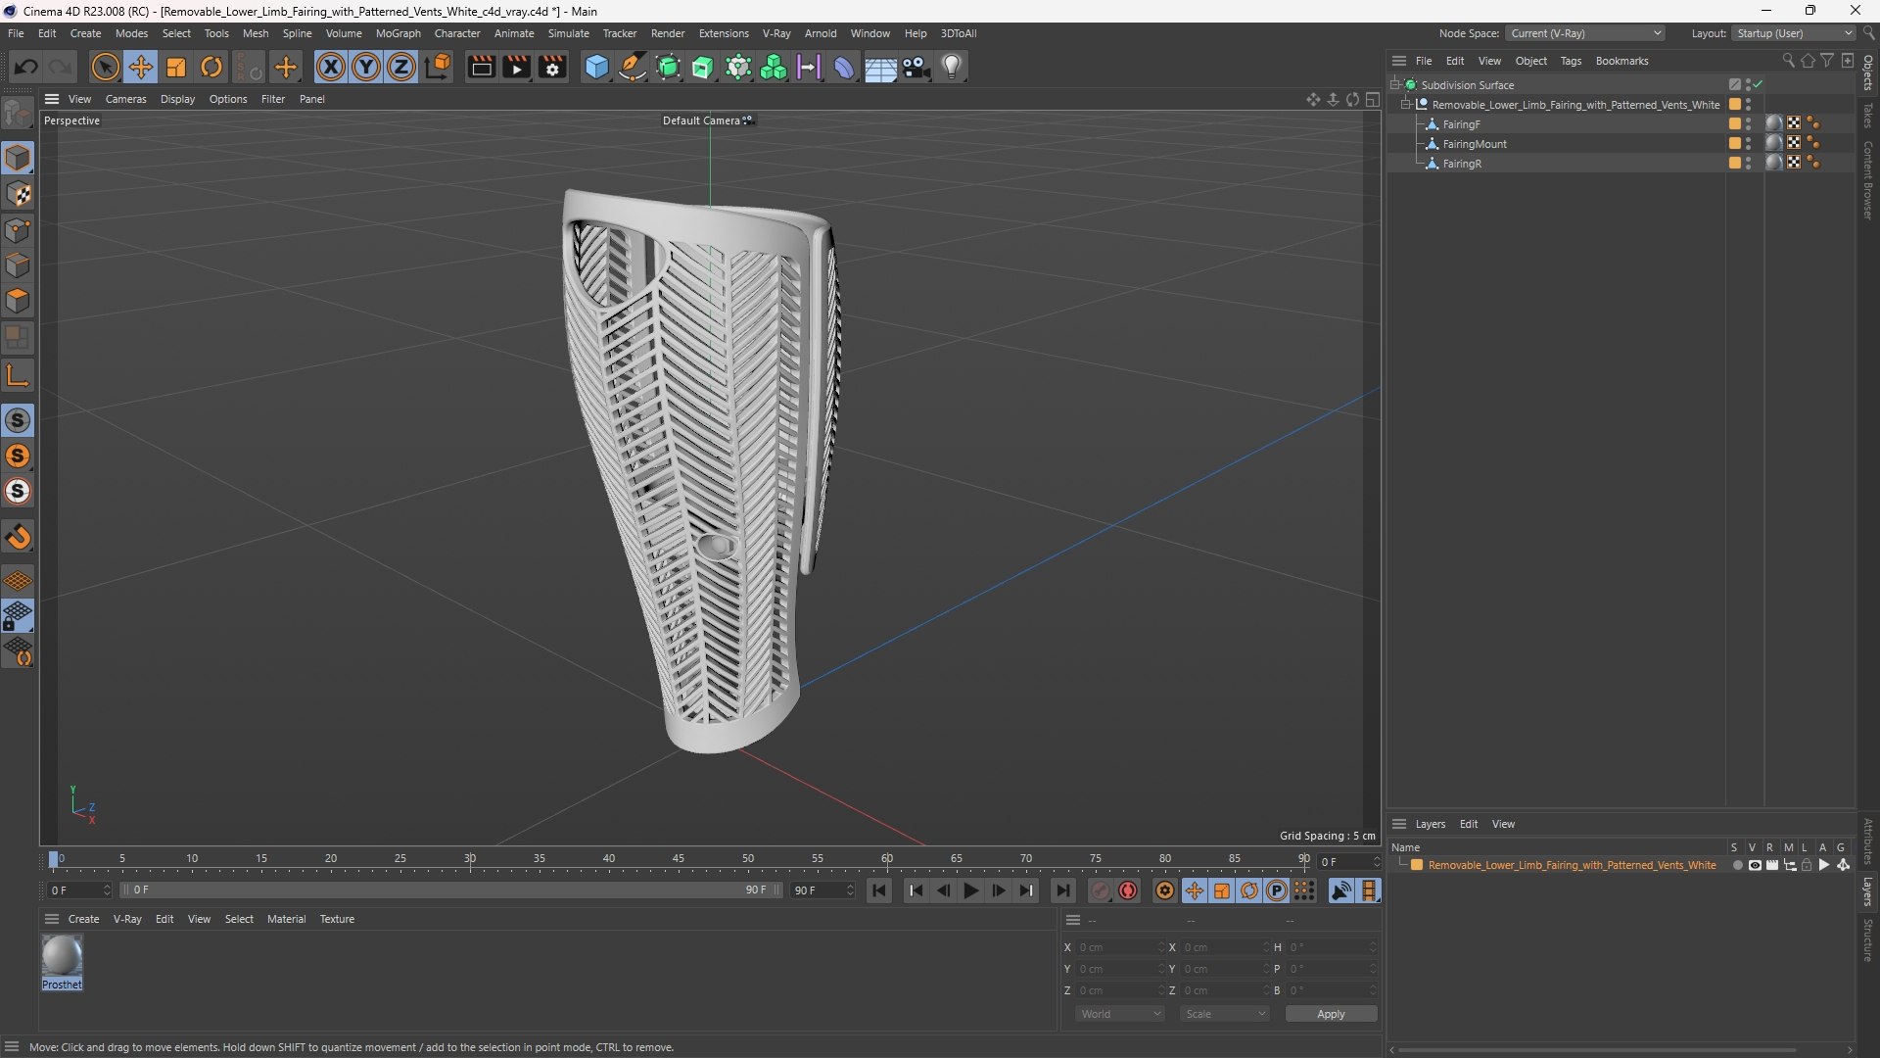This screenshot has height=1058, width=1880.
Task: Select the Scale tool
Action: coord(176,67)
